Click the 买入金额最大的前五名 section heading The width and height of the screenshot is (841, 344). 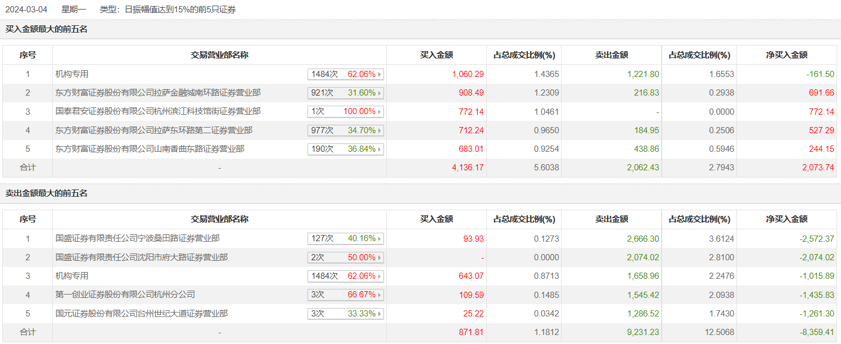(47, 29)
